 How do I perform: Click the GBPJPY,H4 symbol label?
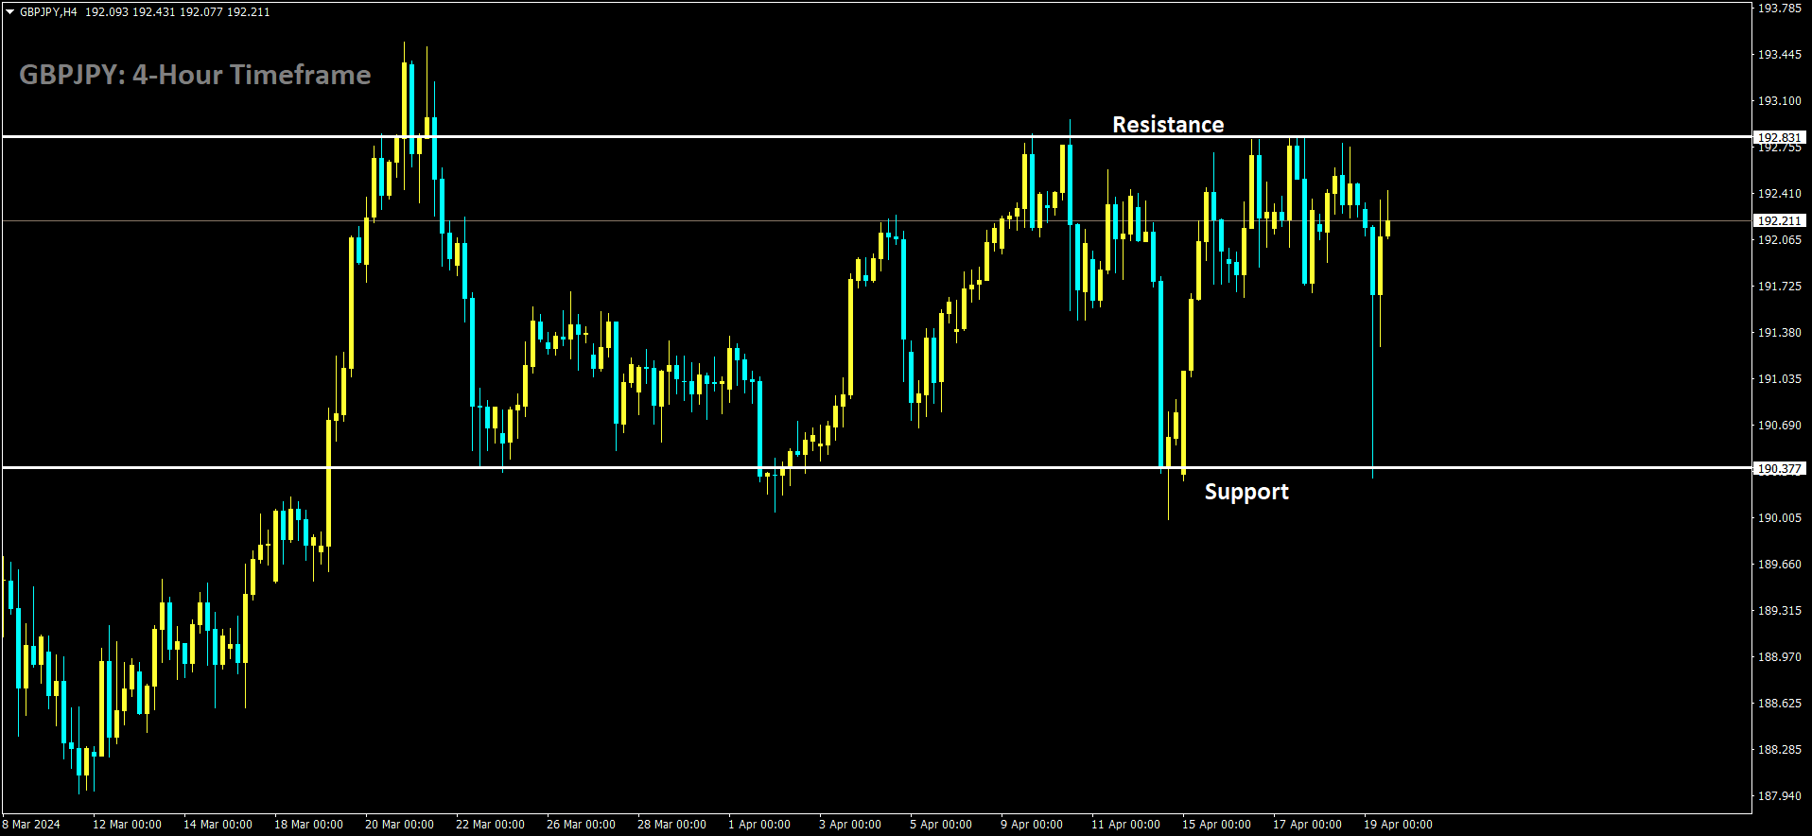[x=48, y=12]
